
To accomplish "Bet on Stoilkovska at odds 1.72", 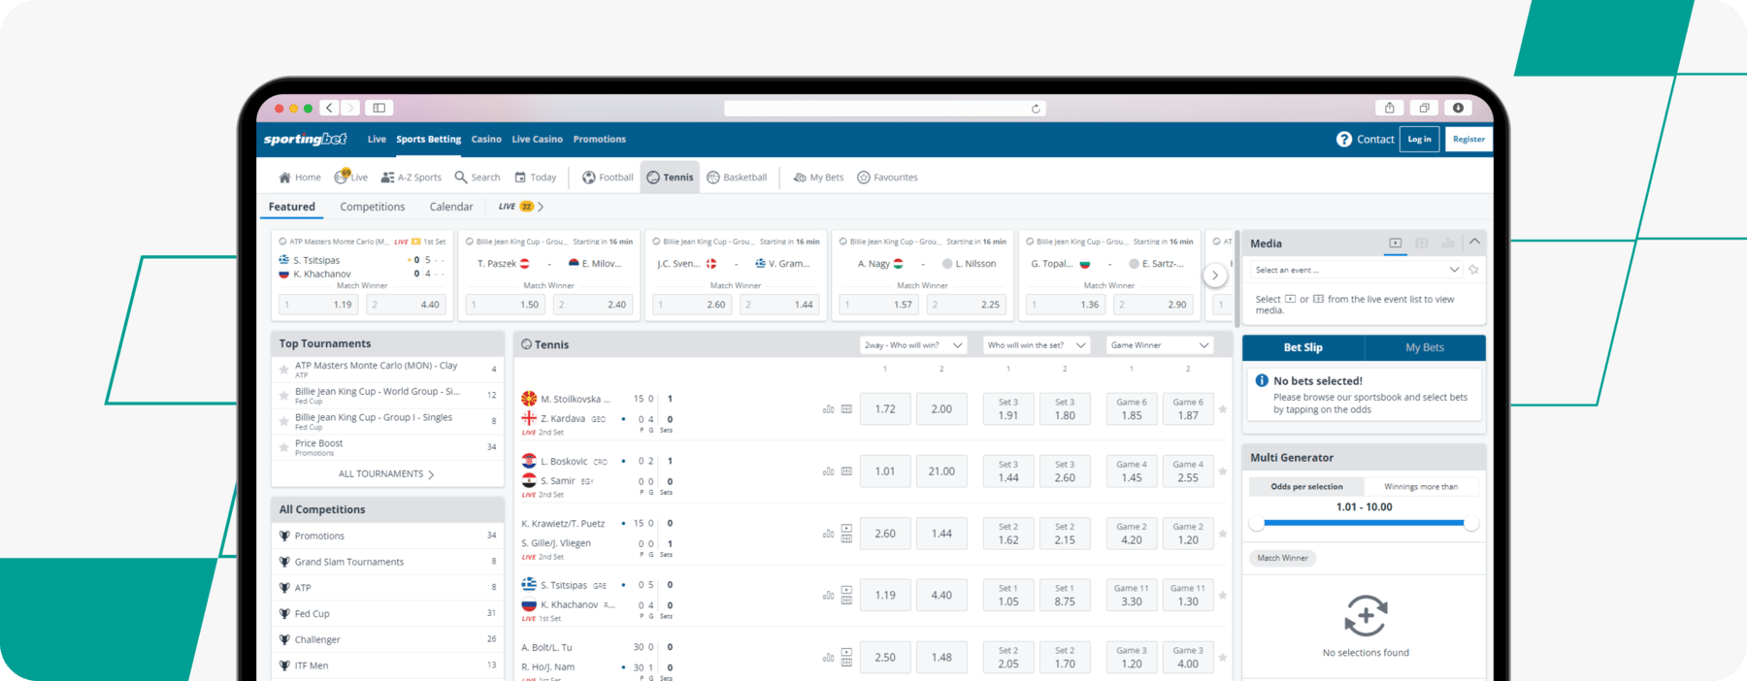I will (x=885, y=409).
